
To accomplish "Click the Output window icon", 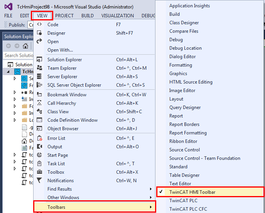I will (39, 146).
